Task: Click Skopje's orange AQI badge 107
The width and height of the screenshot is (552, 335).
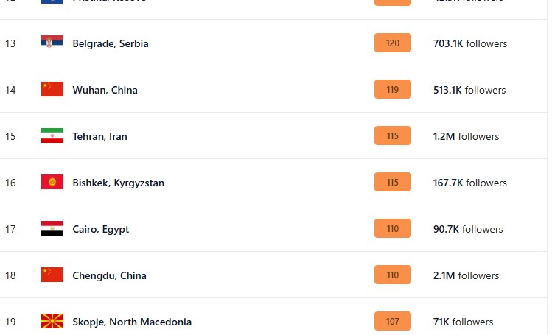Action: pos(392,322)
